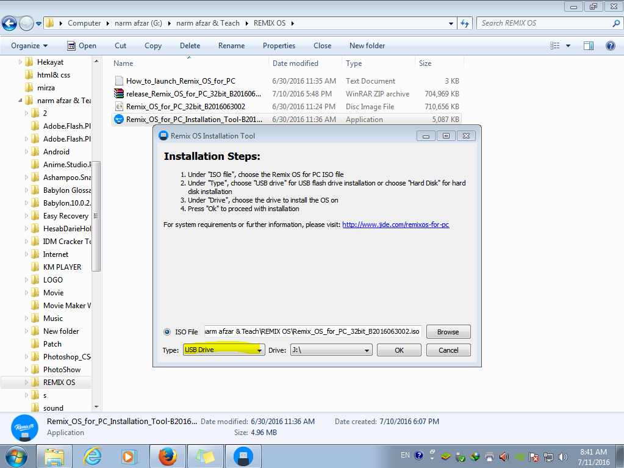Open Action Center flag icon
624x468 pixels.
click(x=534, y=456)
